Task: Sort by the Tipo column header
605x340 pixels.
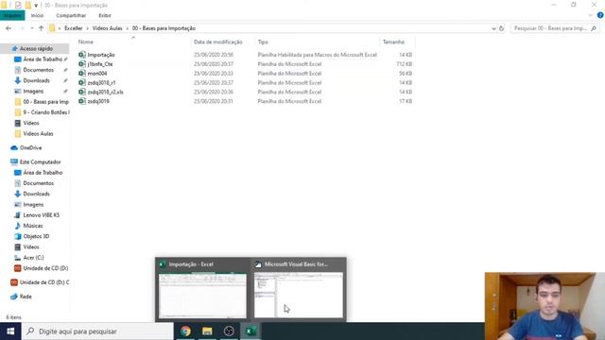Action: 263,42
